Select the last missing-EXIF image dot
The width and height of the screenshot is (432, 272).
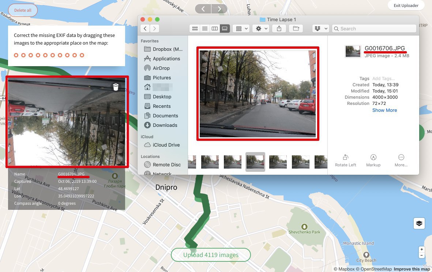(82, 55)
